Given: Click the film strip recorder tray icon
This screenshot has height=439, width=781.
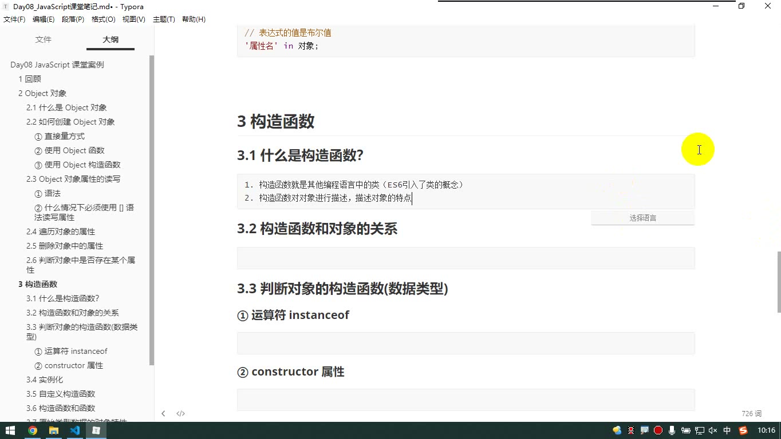Looking at the screenshot, I should pyautogui.click(x=631, y=430).
